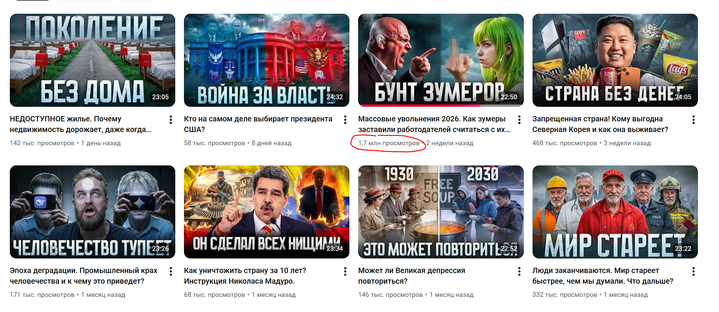Play the БУНТ ЗУМЕРОВ video thumbnail

coord(441,60)
